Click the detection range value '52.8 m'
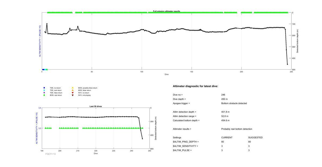 (225, 116)
